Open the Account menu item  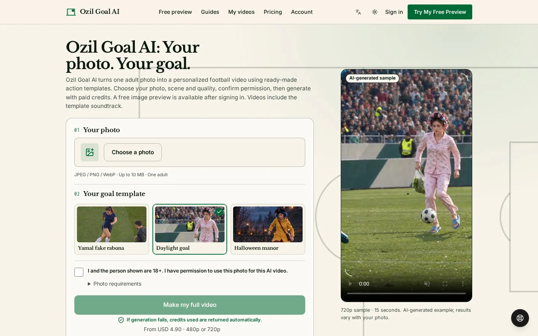302,12
